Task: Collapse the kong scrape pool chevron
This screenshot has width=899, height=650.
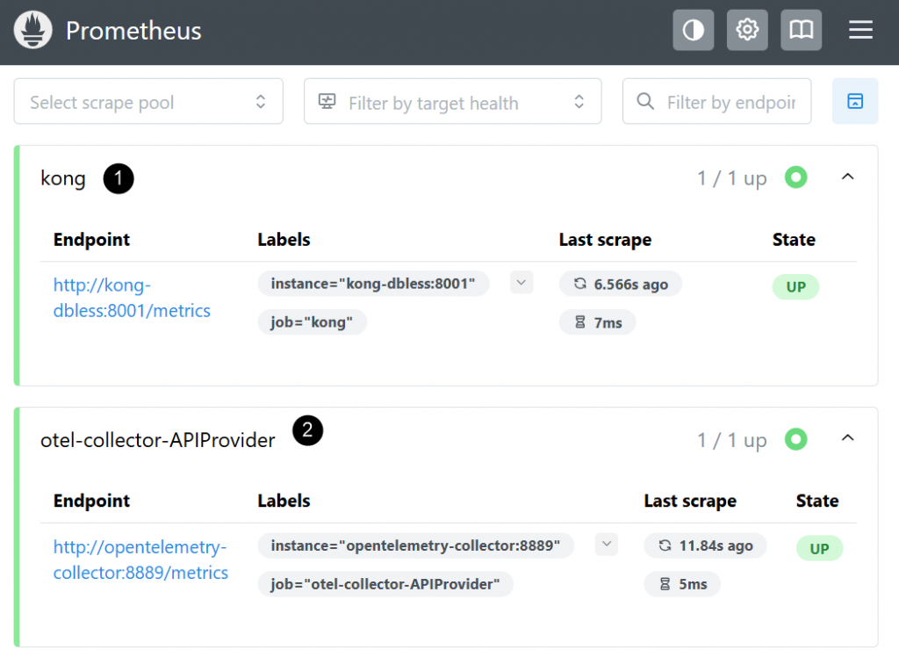Action: click(847, 177)
